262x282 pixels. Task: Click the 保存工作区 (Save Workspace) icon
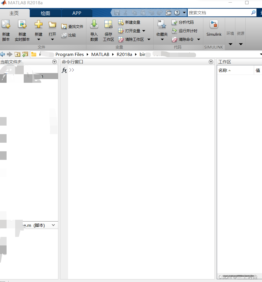108,25
